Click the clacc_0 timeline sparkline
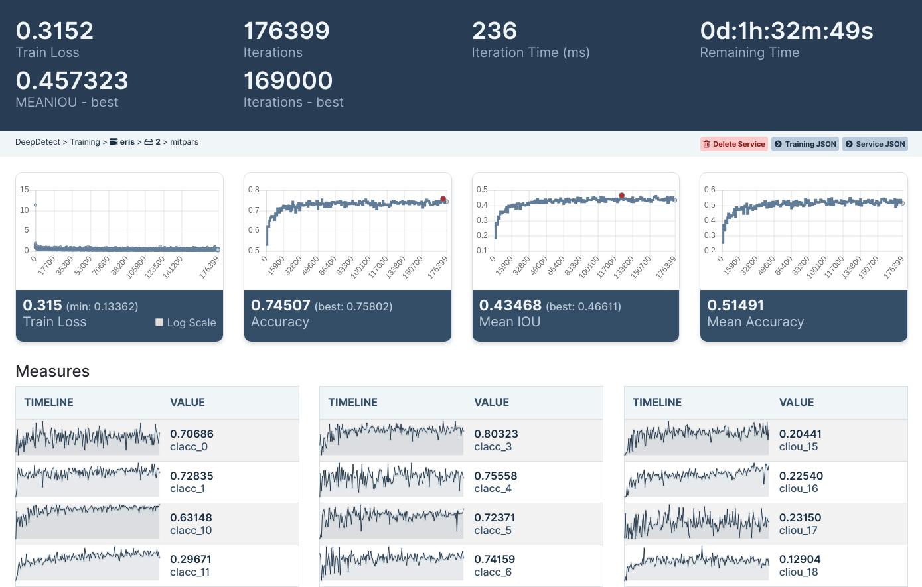 (x=88, y=438)
